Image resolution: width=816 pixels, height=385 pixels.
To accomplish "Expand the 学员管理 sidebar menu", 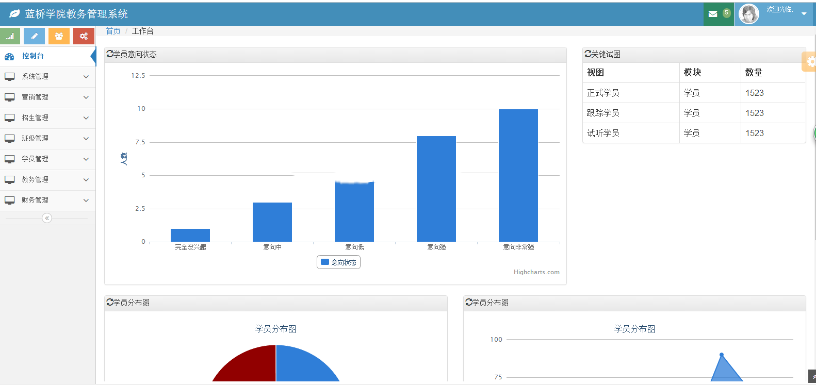I will coord(47,159).
